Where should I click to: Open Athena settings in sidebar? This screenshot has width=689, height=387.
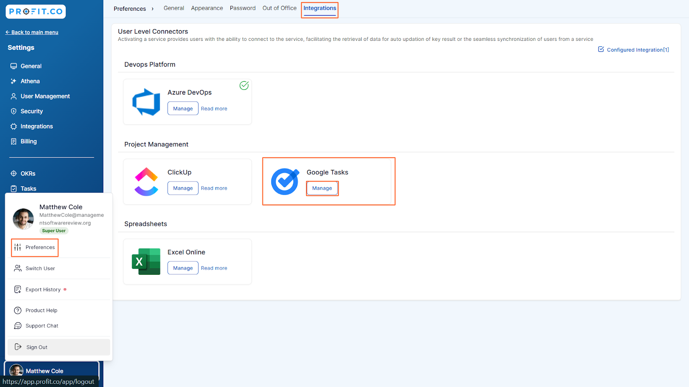pos(25,81)
